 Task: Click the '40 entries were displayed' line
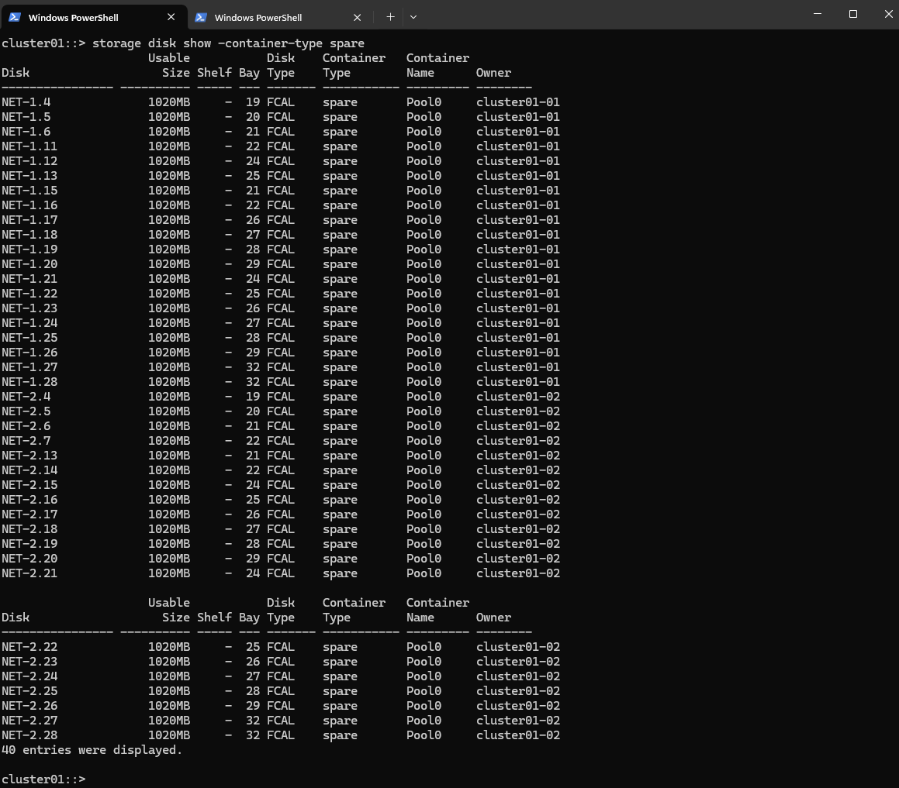[92, 750]
